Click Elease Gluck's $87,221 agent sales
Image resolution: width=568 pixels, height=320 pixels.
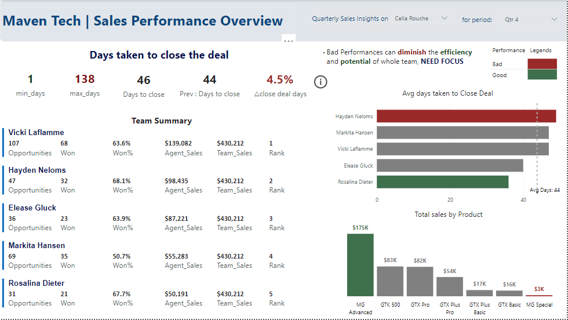[176, 219]
